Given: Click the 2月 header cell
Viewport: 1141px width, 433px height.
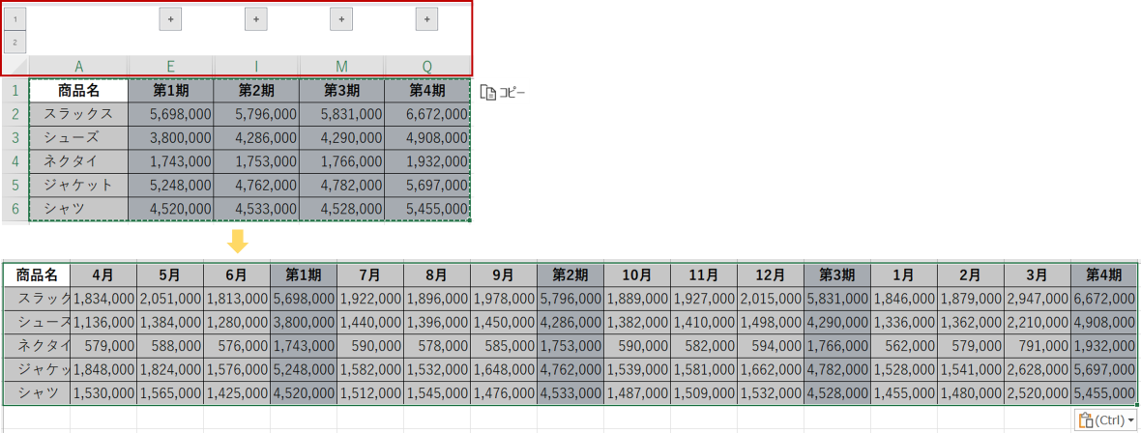Looking at the screenshot, I should [971, 275].
